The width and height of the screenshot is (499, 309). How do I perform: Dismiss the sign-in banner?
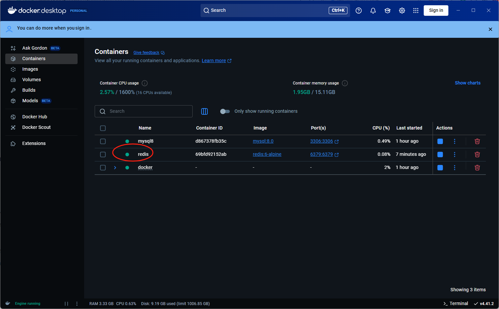coord(490,29)
